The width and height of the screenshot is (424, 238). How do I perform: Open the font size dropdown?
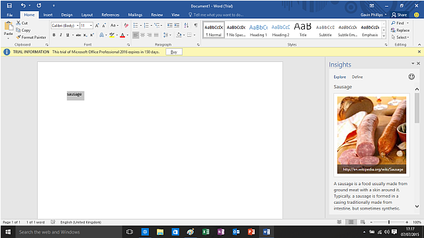tap(91, 26)
